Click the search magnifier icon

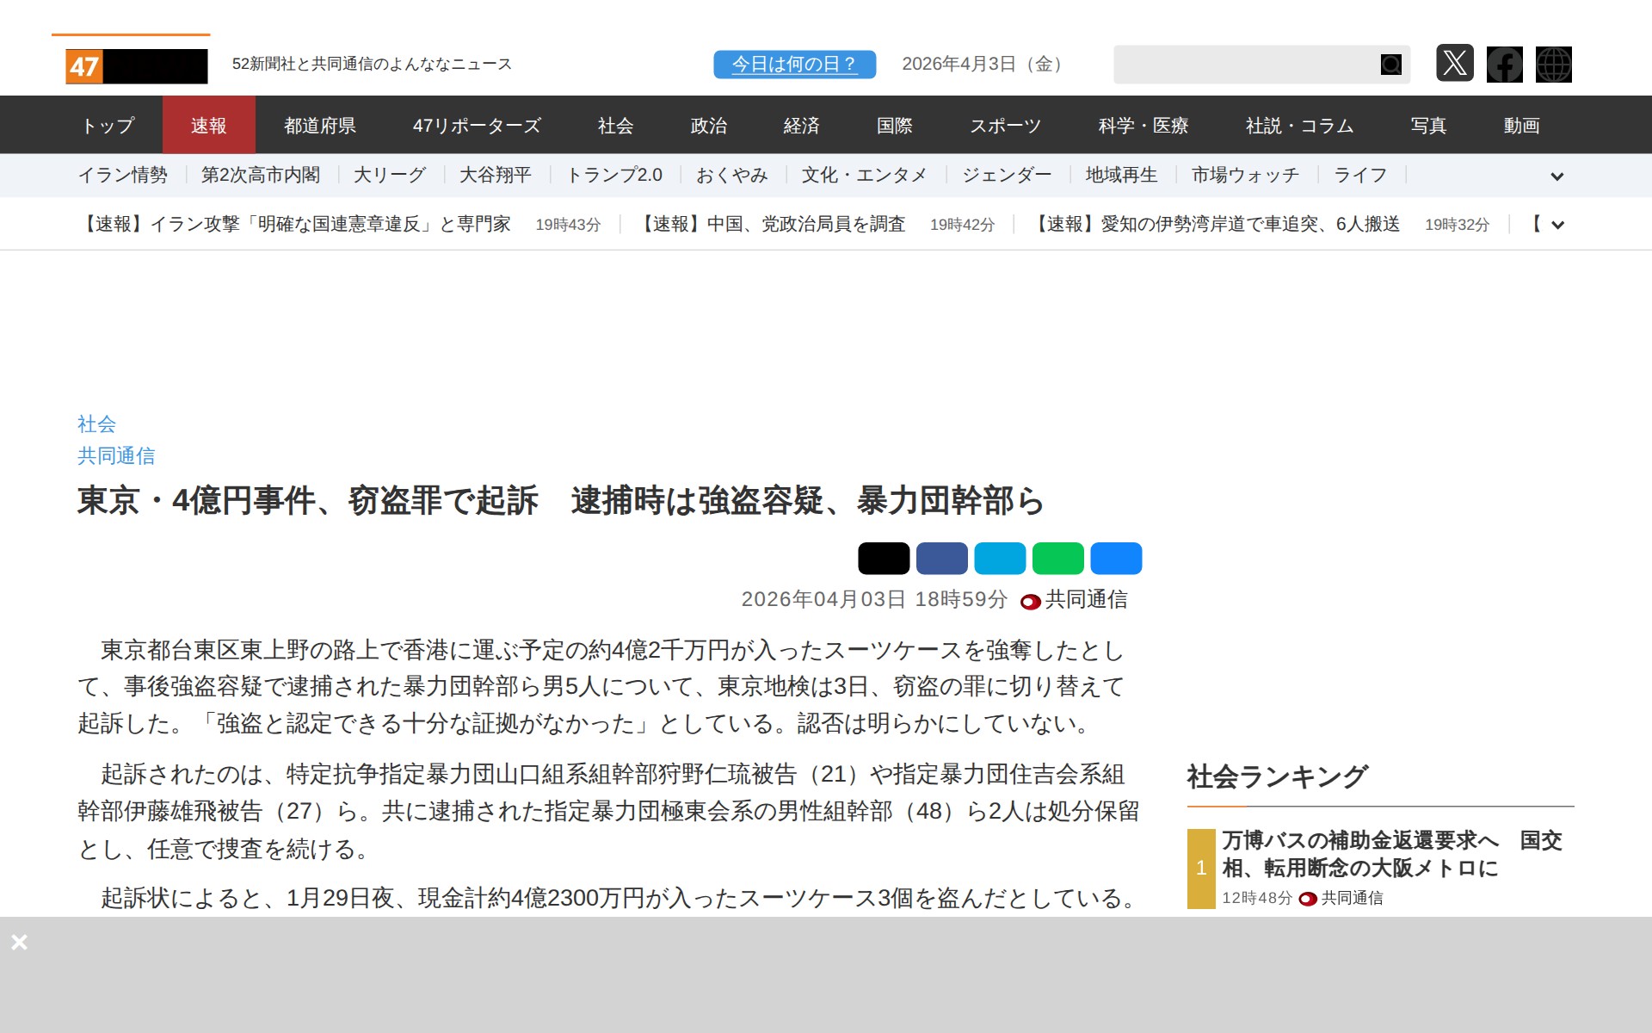[1390, 65]
